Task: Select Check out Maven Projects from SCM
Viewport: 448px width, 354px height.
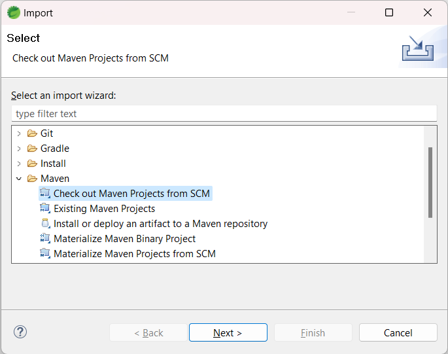Action: [x=131, y=194]
